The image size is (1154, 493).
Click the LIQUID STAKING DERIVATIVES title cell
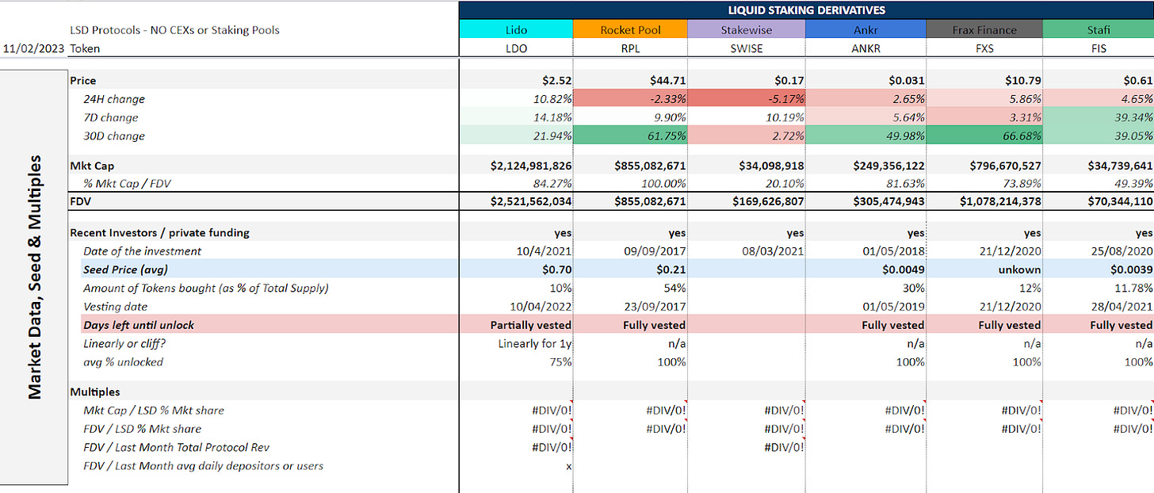806,10
